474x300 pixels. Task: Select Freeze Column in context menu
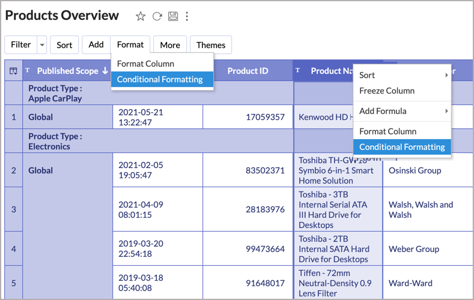[387, 91]
